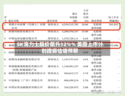Click the 期末持股数(股) column header
Image resolution: width=125 pixels, height=96 pixels.
tap(73, 17)
